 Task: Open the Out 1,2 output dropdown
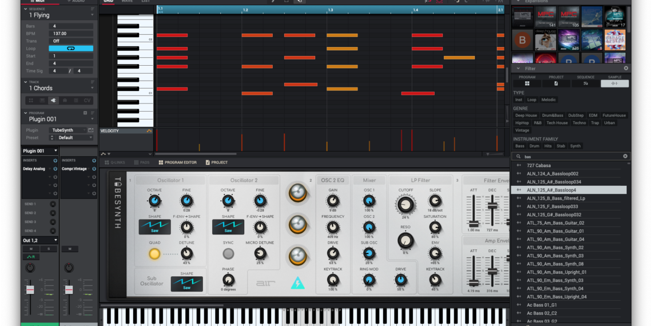pos(40,240)
